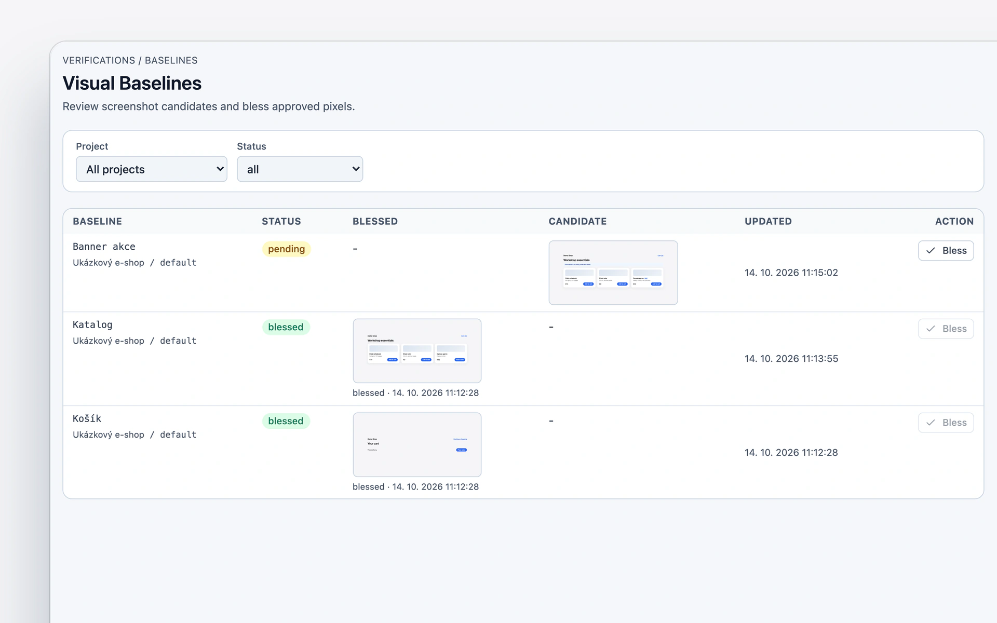Click the pending status badge
The image size is (997, 623).
286,249
